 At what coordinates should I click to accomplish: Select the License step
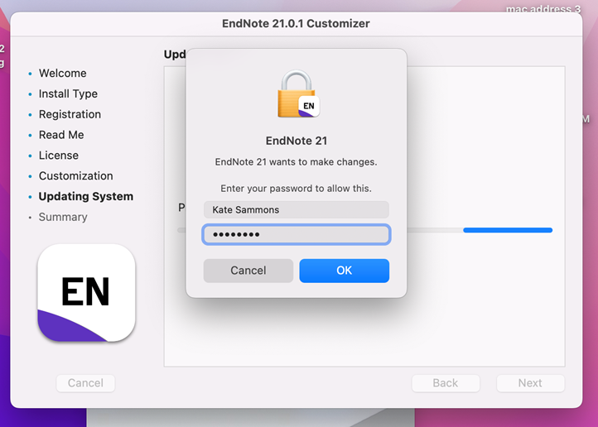[x=59, y=156]
